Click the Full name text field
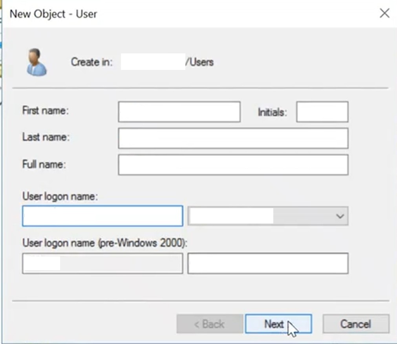Image resolution: width=397 pixels, height=344 pixels. tap(232, 165)
